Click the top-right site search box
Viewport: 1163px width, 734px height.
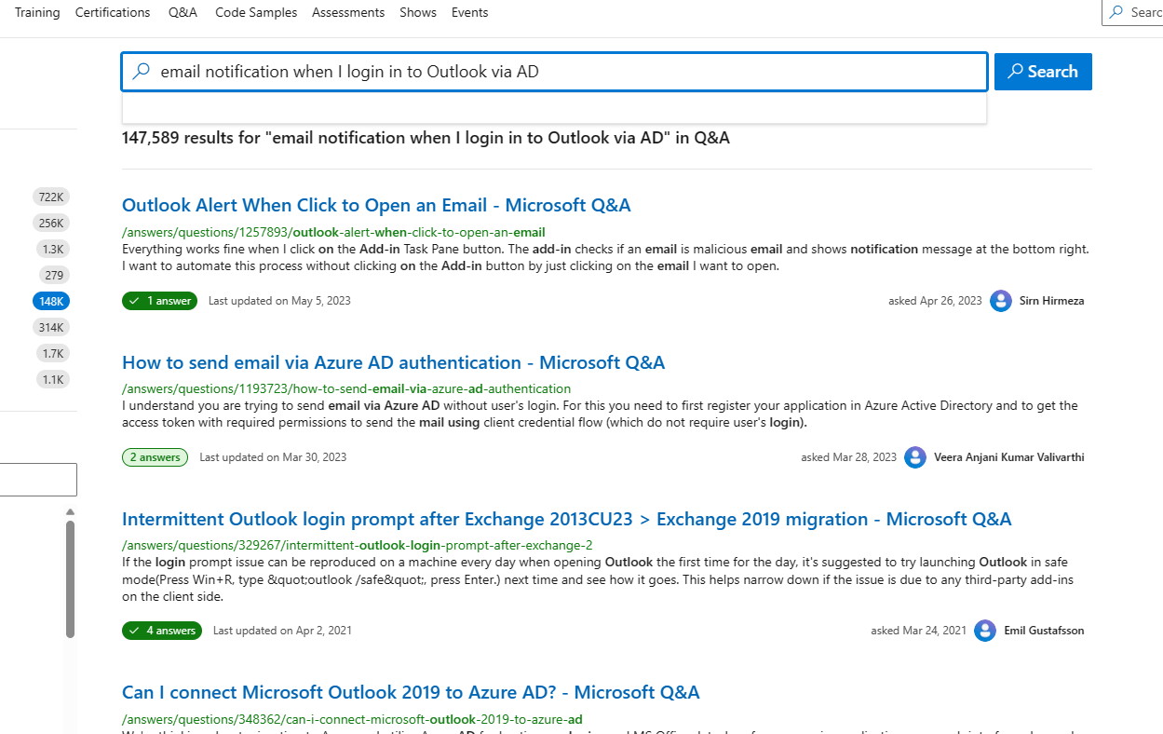point(1132,12)
